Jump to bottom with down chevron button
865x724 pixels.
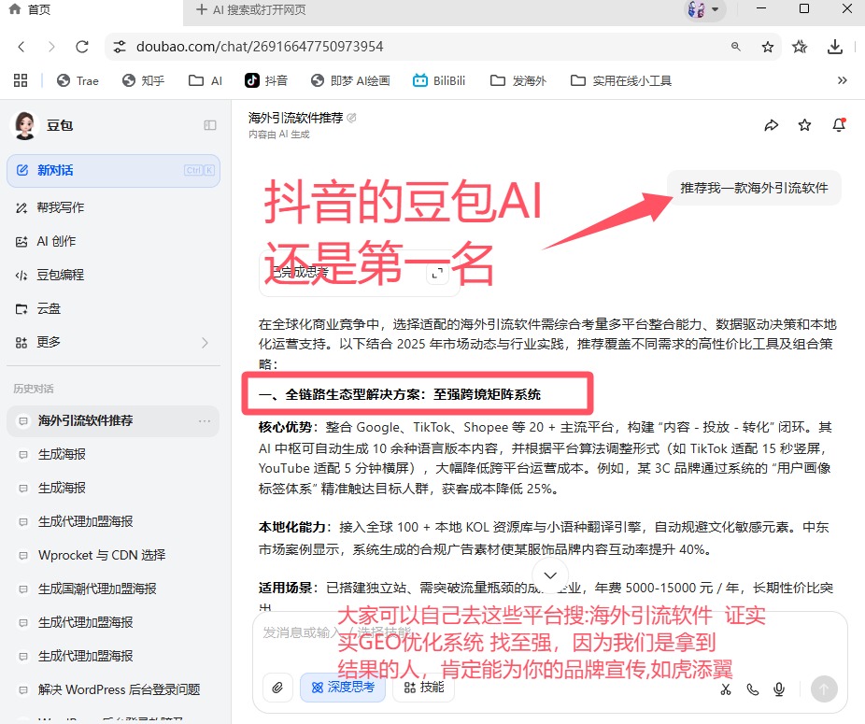point(550,575)
